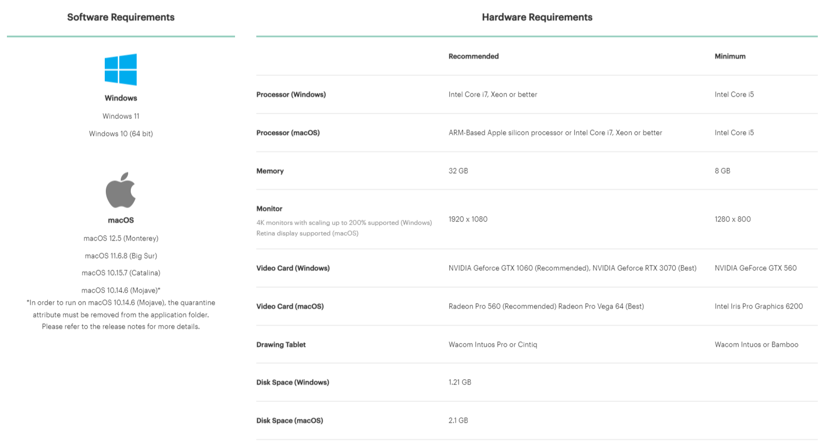Click the Disk Space (Windows) row label
821x445 pixels.
pyautogui.click(x=292, y=382)
